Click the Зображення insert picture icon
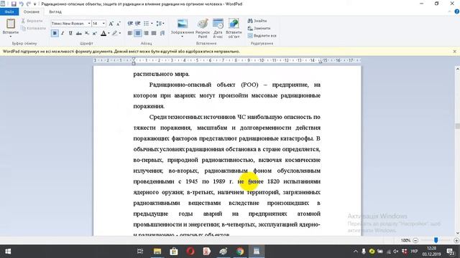Screen dimensions: 460x258 click(x=182, y=24)
